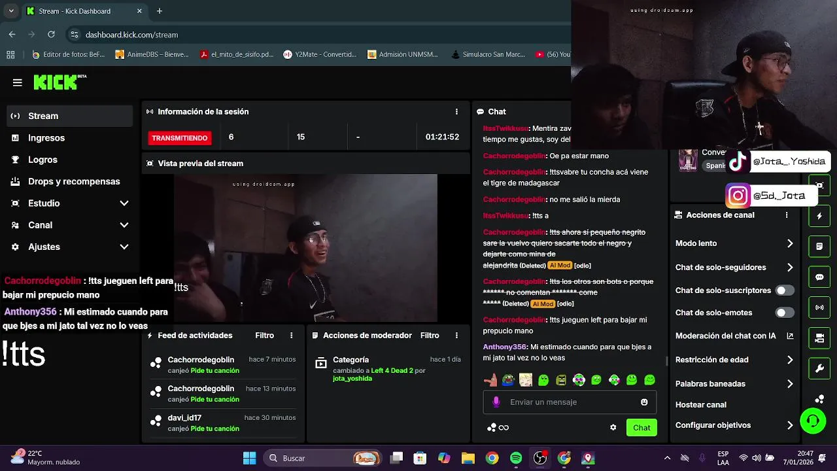
Task: Select the chat bubble widget icon
Action: [x=819, y=277]
